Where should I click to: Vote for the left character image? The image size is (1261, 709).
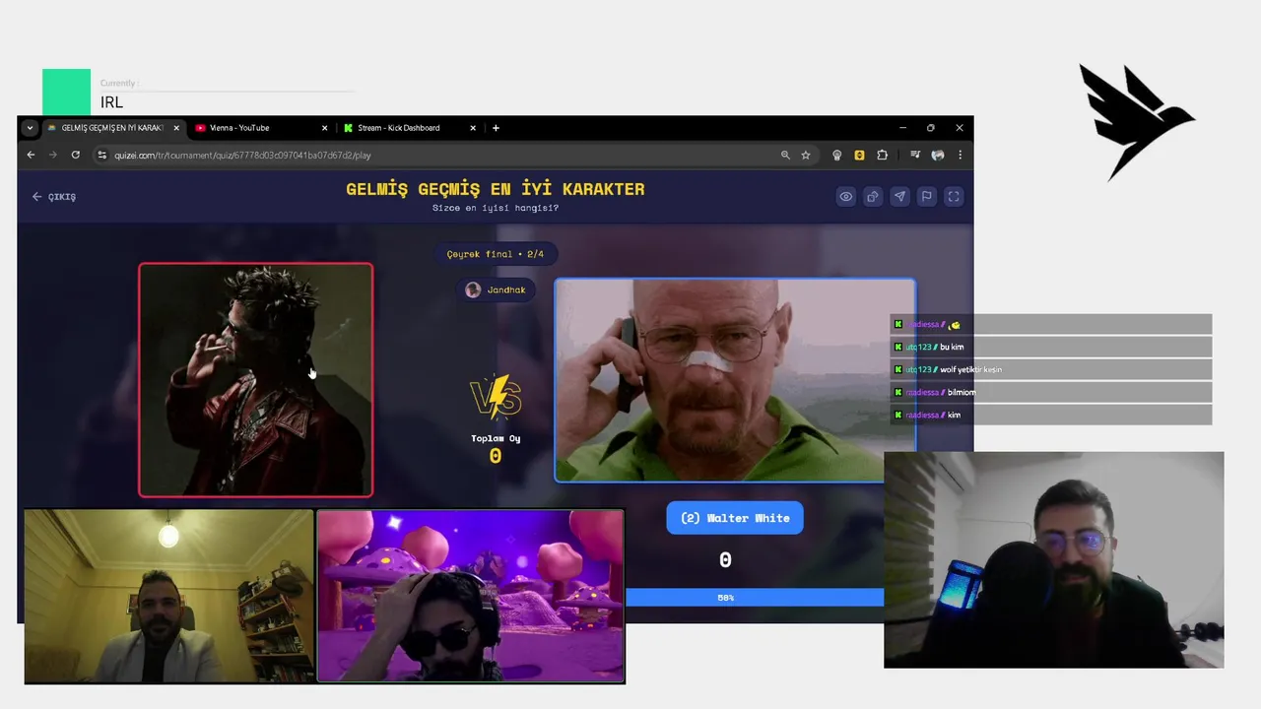[x=256, y=380]
